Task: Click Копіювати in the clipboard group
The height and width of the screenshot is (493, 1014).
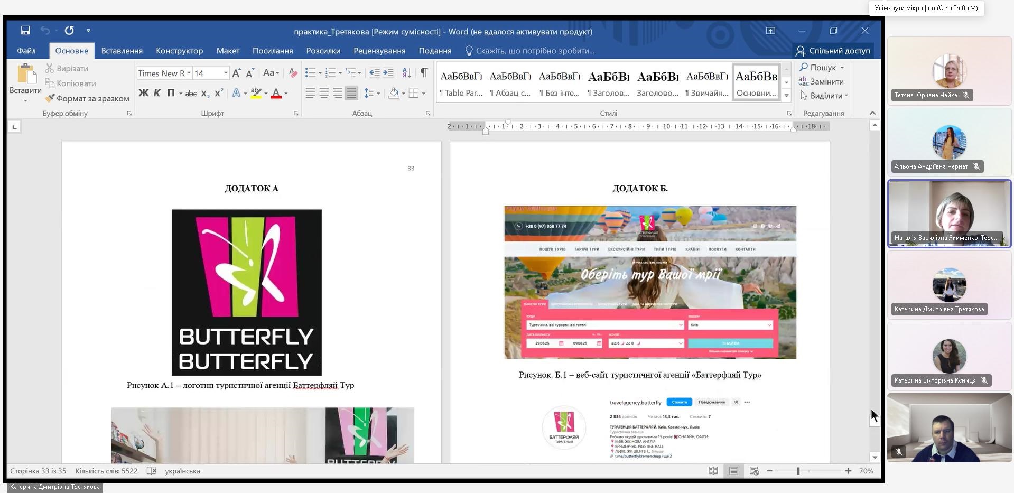Action: click(71, 83)
